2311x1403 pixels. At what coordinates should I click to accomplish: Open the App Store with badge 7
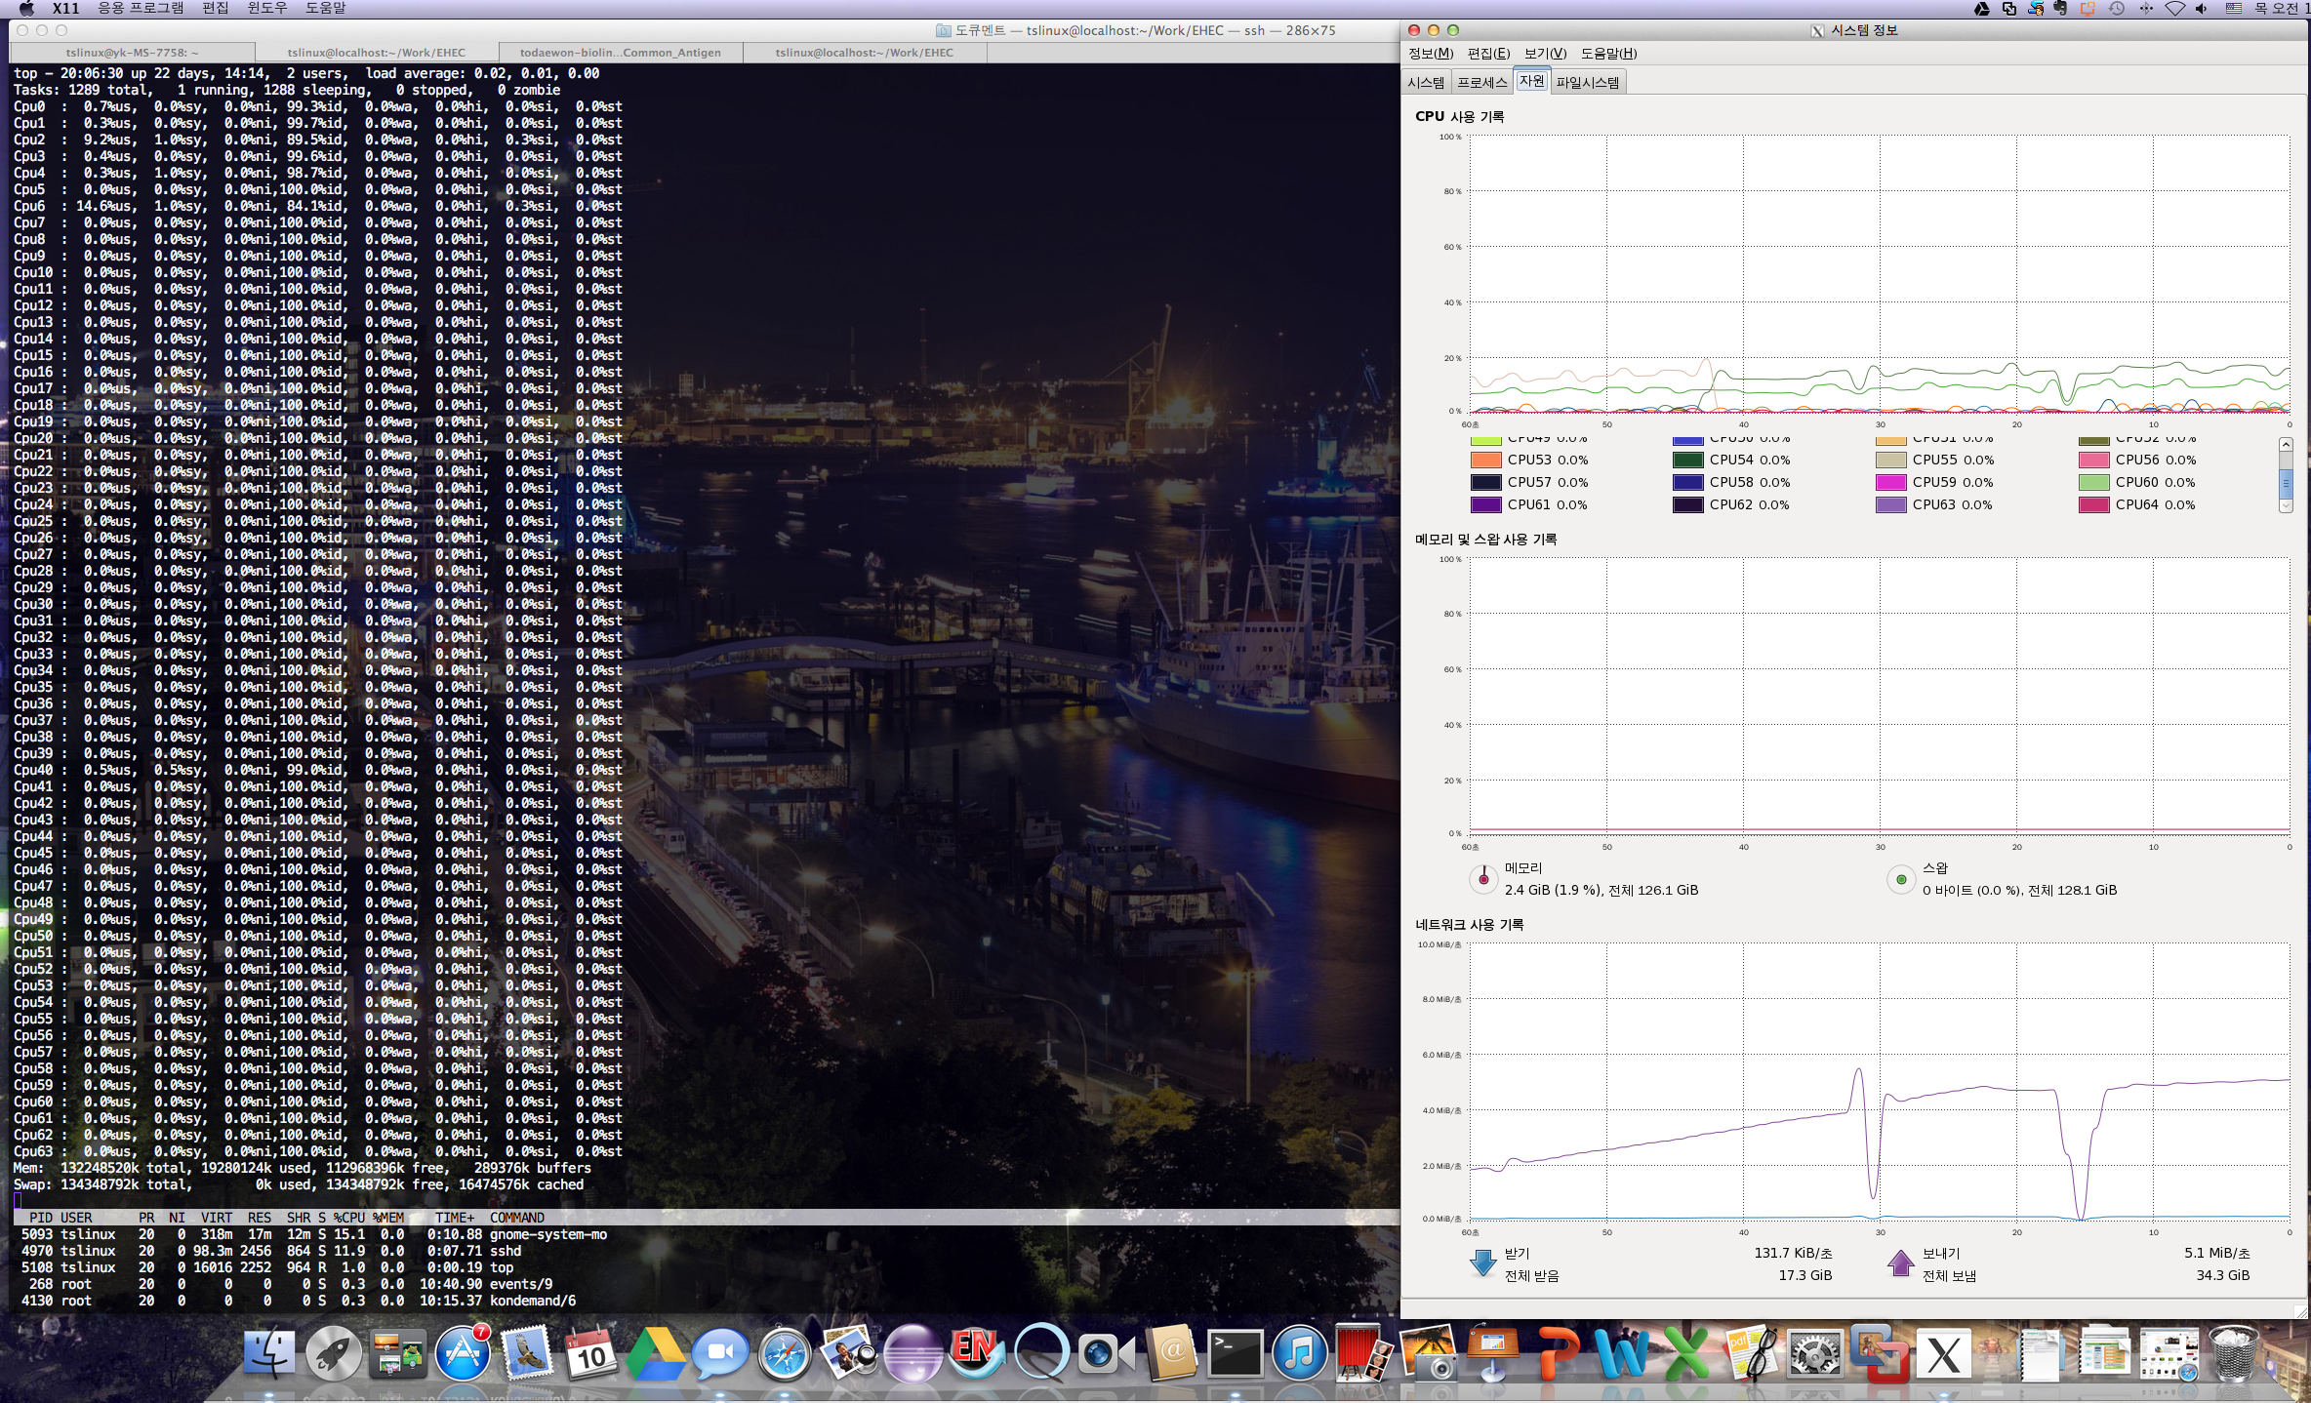pos(462,1353)
